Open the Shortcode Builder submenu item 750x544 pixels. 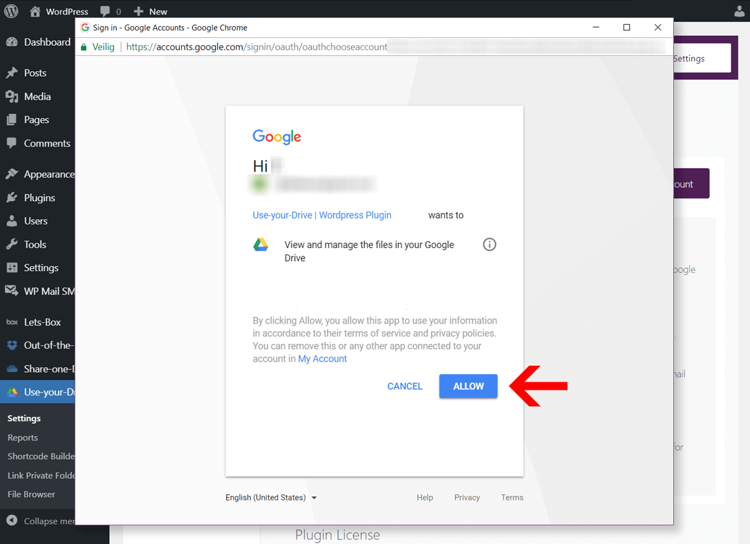point(41,456)
